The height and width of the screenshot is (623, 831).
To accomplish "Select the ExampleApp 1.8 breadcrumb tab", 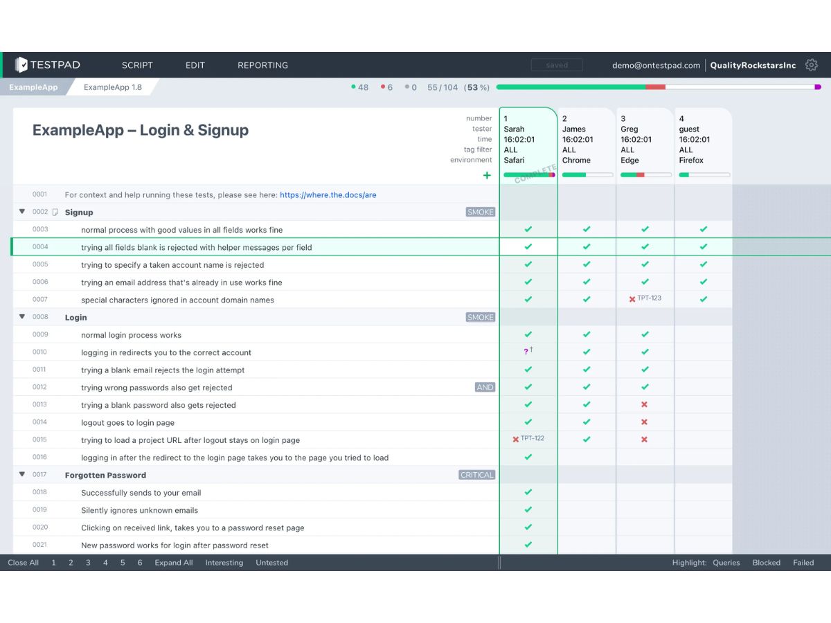I will coord(113,87).
